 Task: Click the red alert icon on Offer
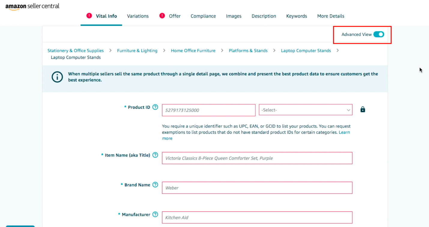(x=162, y=16)
